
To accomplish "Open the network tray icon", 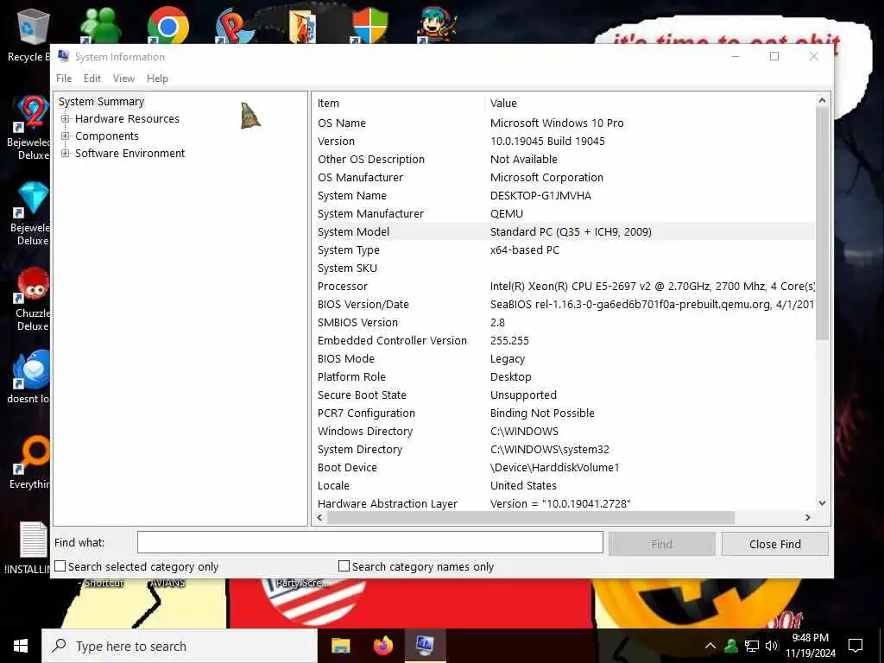I will pos(752,646).
